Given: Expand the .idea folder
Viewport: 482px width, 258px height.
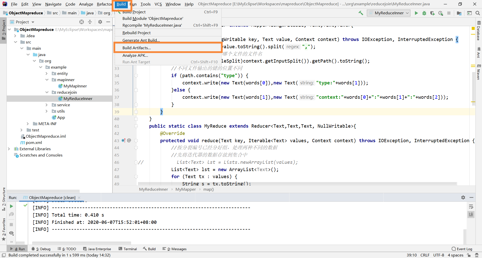Looking at the screenshot, I should click(x=16, y=36).
